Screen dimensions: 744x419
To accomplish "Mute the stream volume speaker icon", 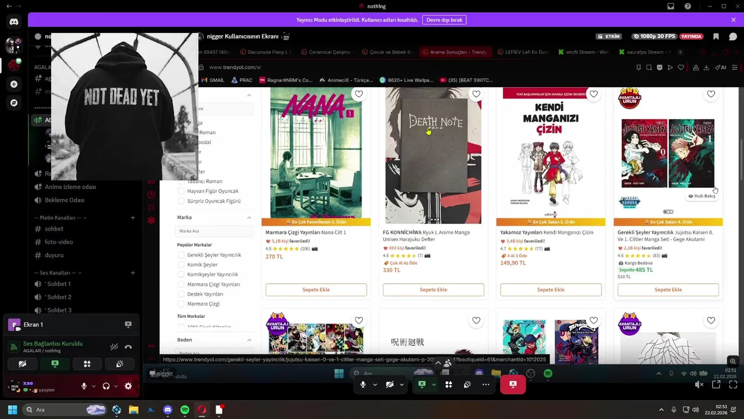I will click(x=699, y=385).
